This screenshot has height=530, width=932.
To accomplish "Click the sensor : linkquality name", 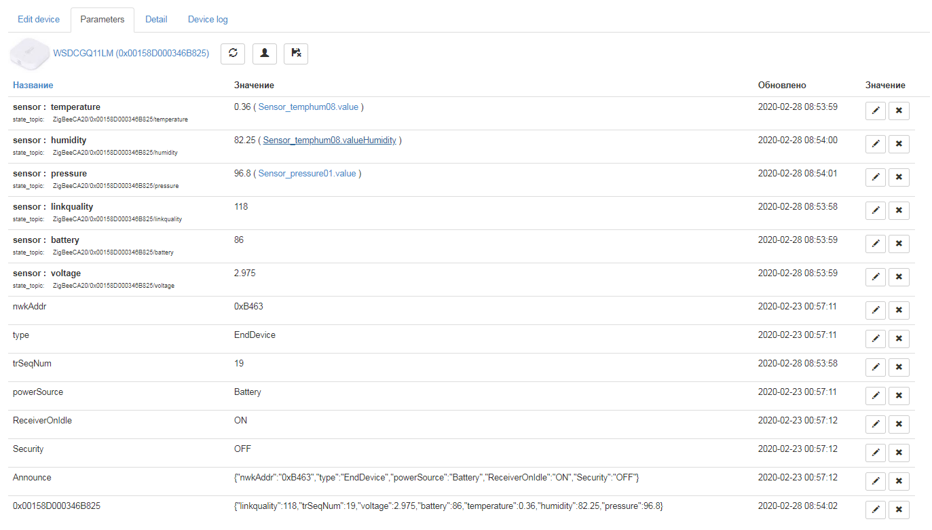I will pos(53,207).
